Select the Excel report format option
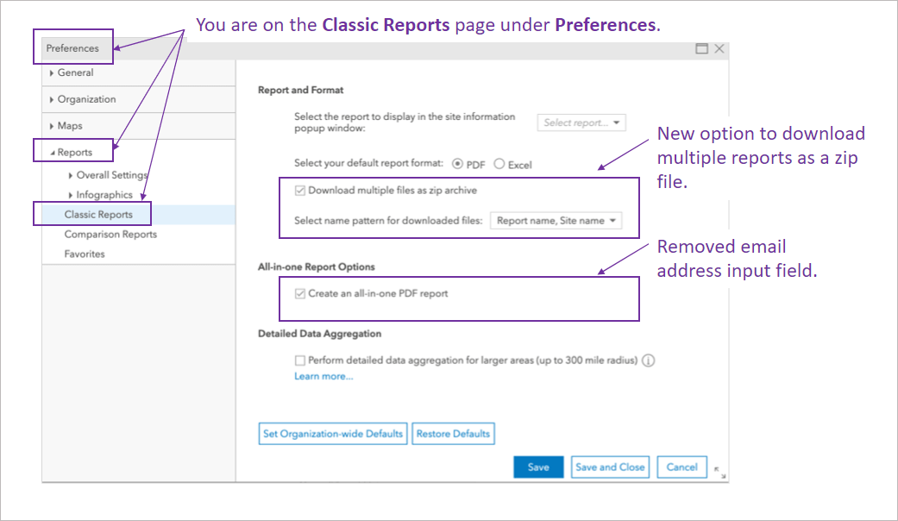898x521 pixels. pos(499,164)
